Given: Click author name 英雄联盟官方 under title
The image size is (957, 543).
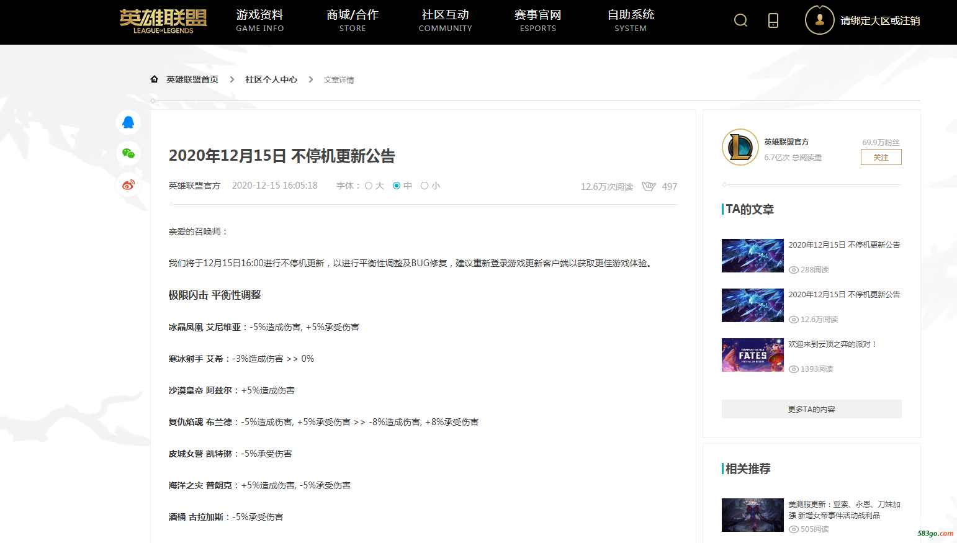Looking at the screenshot, I should click(194, 186).
